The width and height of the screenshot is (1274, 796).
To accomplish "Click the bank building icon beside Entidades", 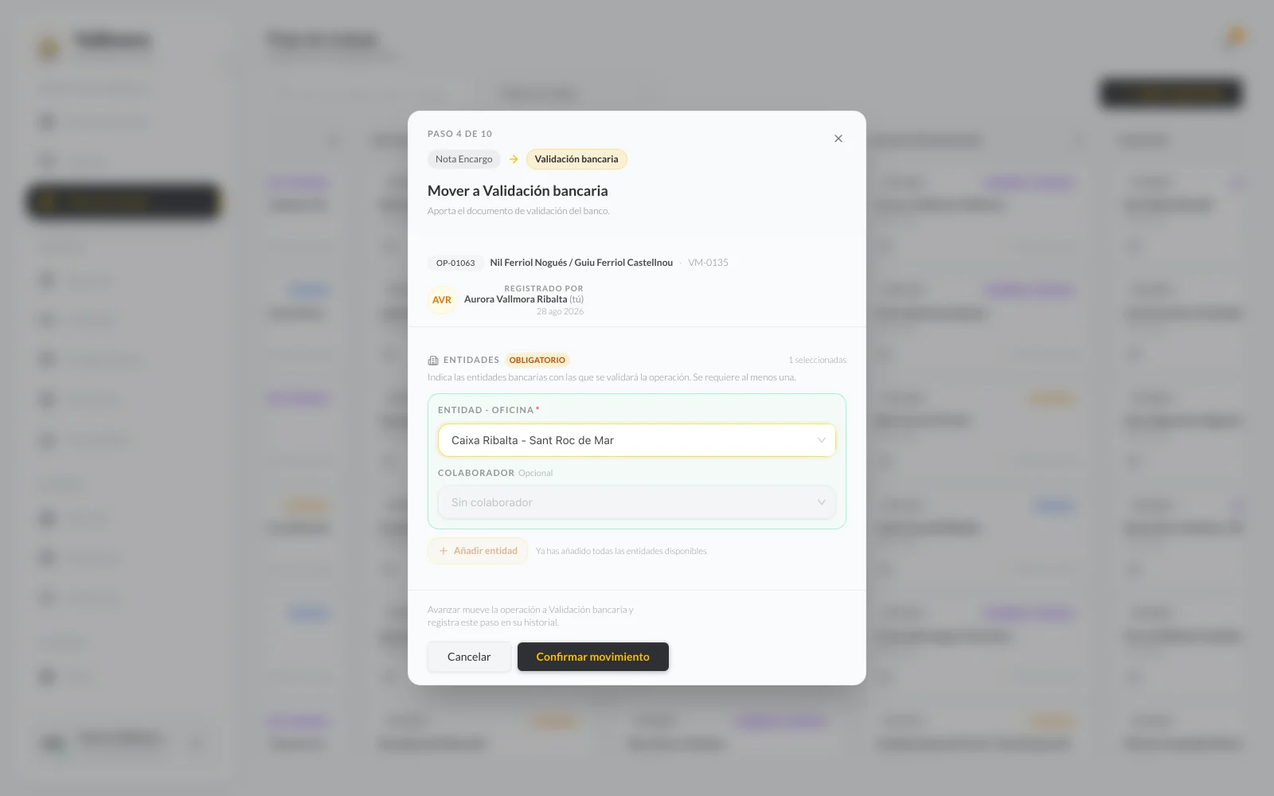I will pos(433,361).
